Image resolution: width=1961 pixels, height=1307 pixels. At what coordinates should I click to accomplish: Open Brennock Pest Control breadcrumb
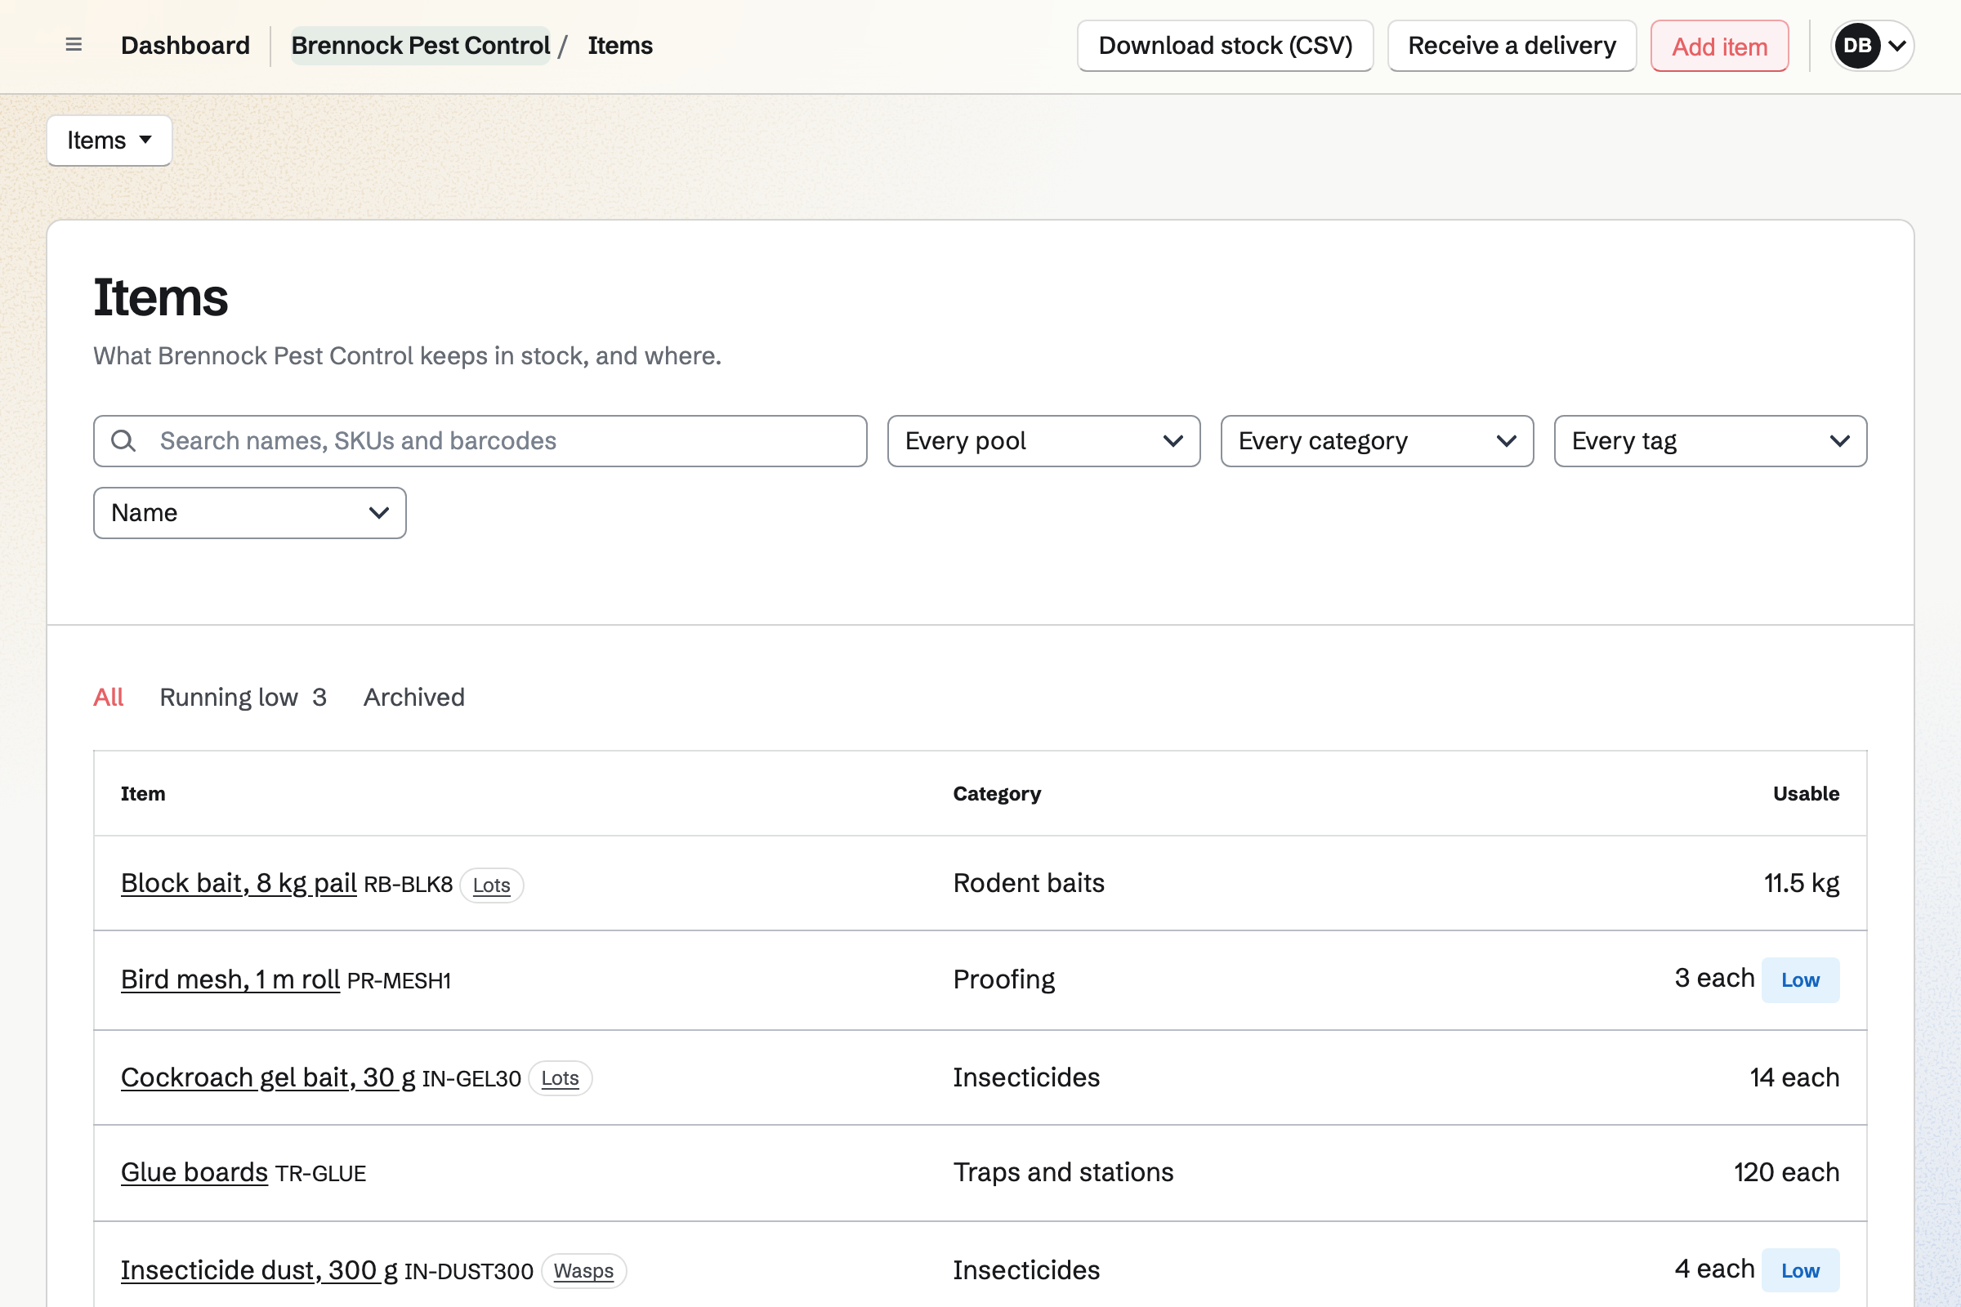tap(420, 45)
